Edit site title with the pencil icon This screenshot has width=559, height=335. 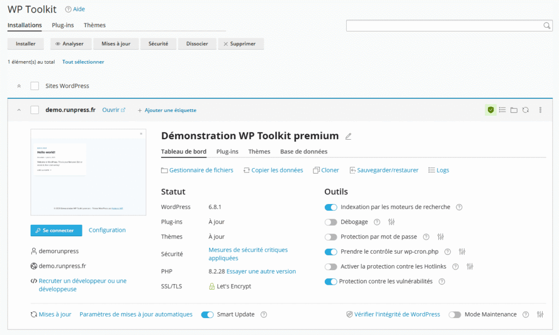tap(348, 136)
